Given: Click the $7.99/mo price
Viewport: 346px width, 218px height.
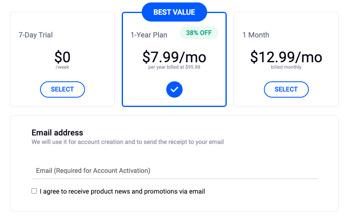Looking at the screenshot, I should [174, 57].
